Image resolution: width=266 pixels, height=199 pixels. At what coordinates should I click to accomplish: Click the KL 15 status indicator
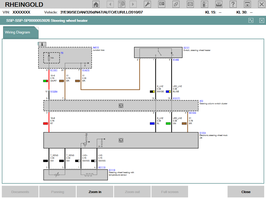coord(213,12)
